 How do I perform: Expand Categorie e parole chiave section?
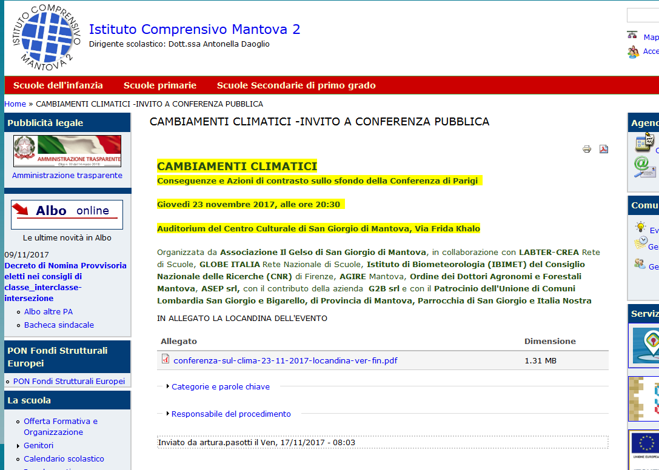[x=220, y=386]
